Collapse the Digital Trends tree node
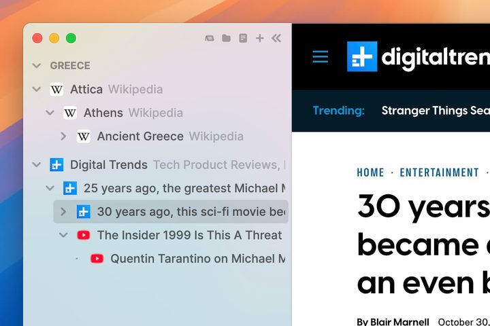 tap(37, 165)
